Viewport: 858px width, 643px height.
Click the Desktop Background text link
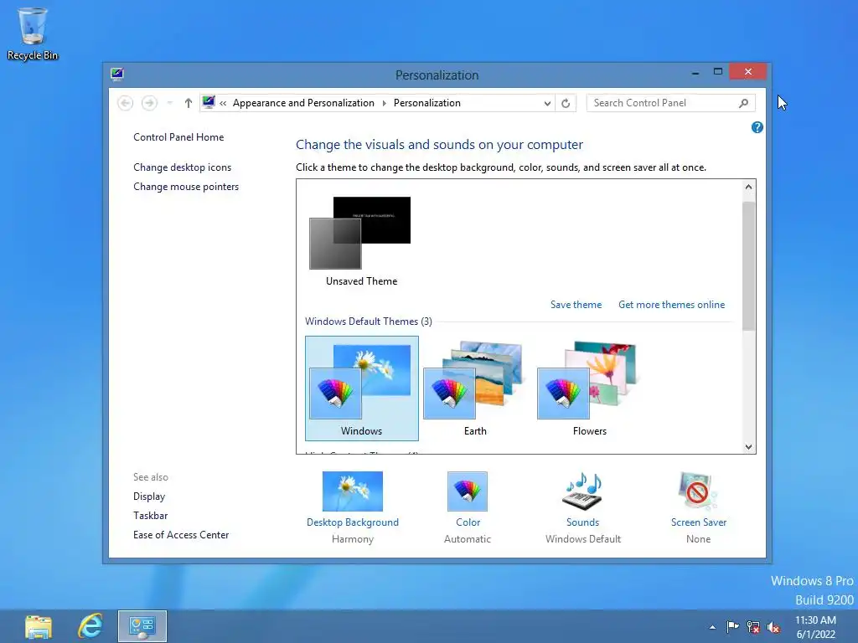pos(353,522)
